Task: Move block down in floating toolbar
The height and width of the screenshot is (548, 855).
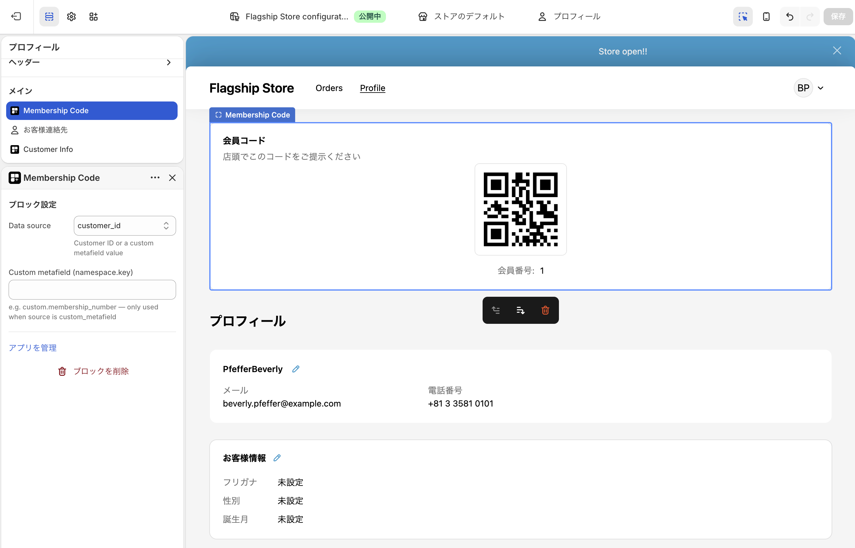Action: (x=520, y=310)
